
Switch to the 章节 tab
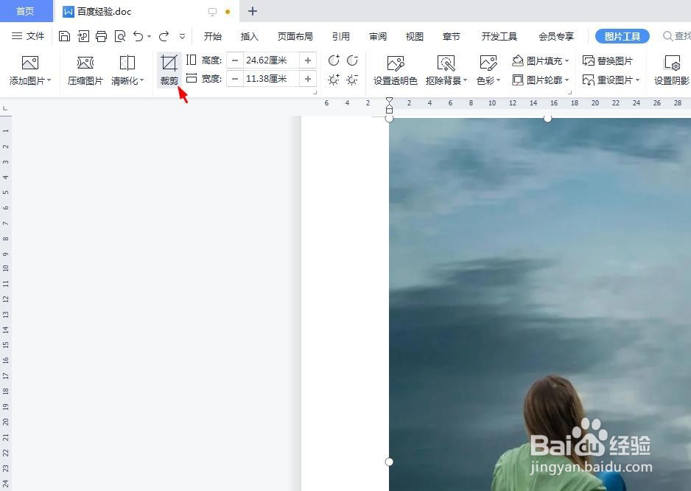coord(452,36)
